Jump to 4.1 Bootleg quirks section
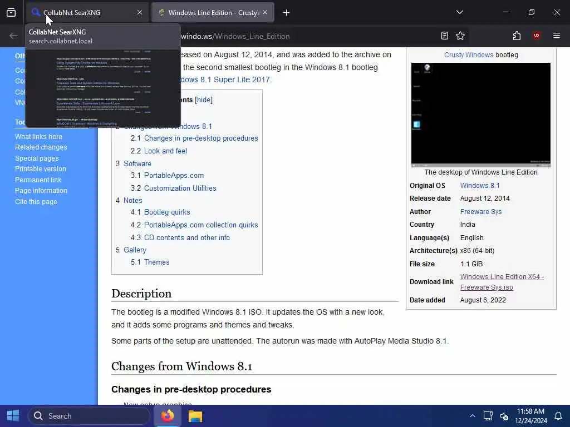This screenshot has width=570, height=427. click(160, 212)
